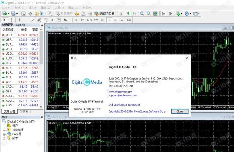Click the Zoom In magnifier icon
This screenshot has width=234, height=152.
click(142, 14)
